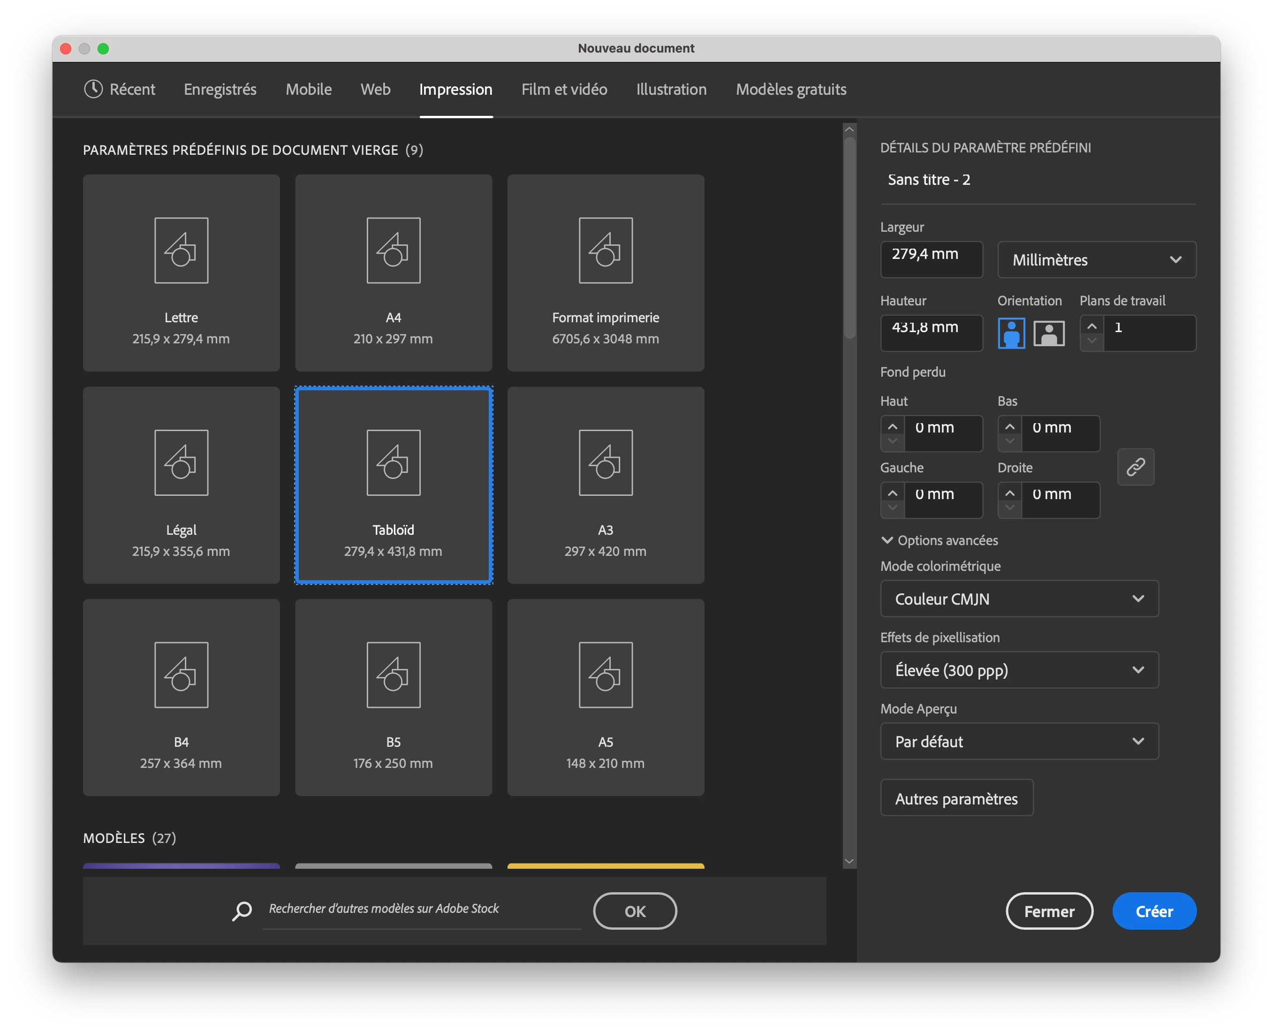Switch to the Web tab
The image size is (1273, 1032).
point(375,89)
